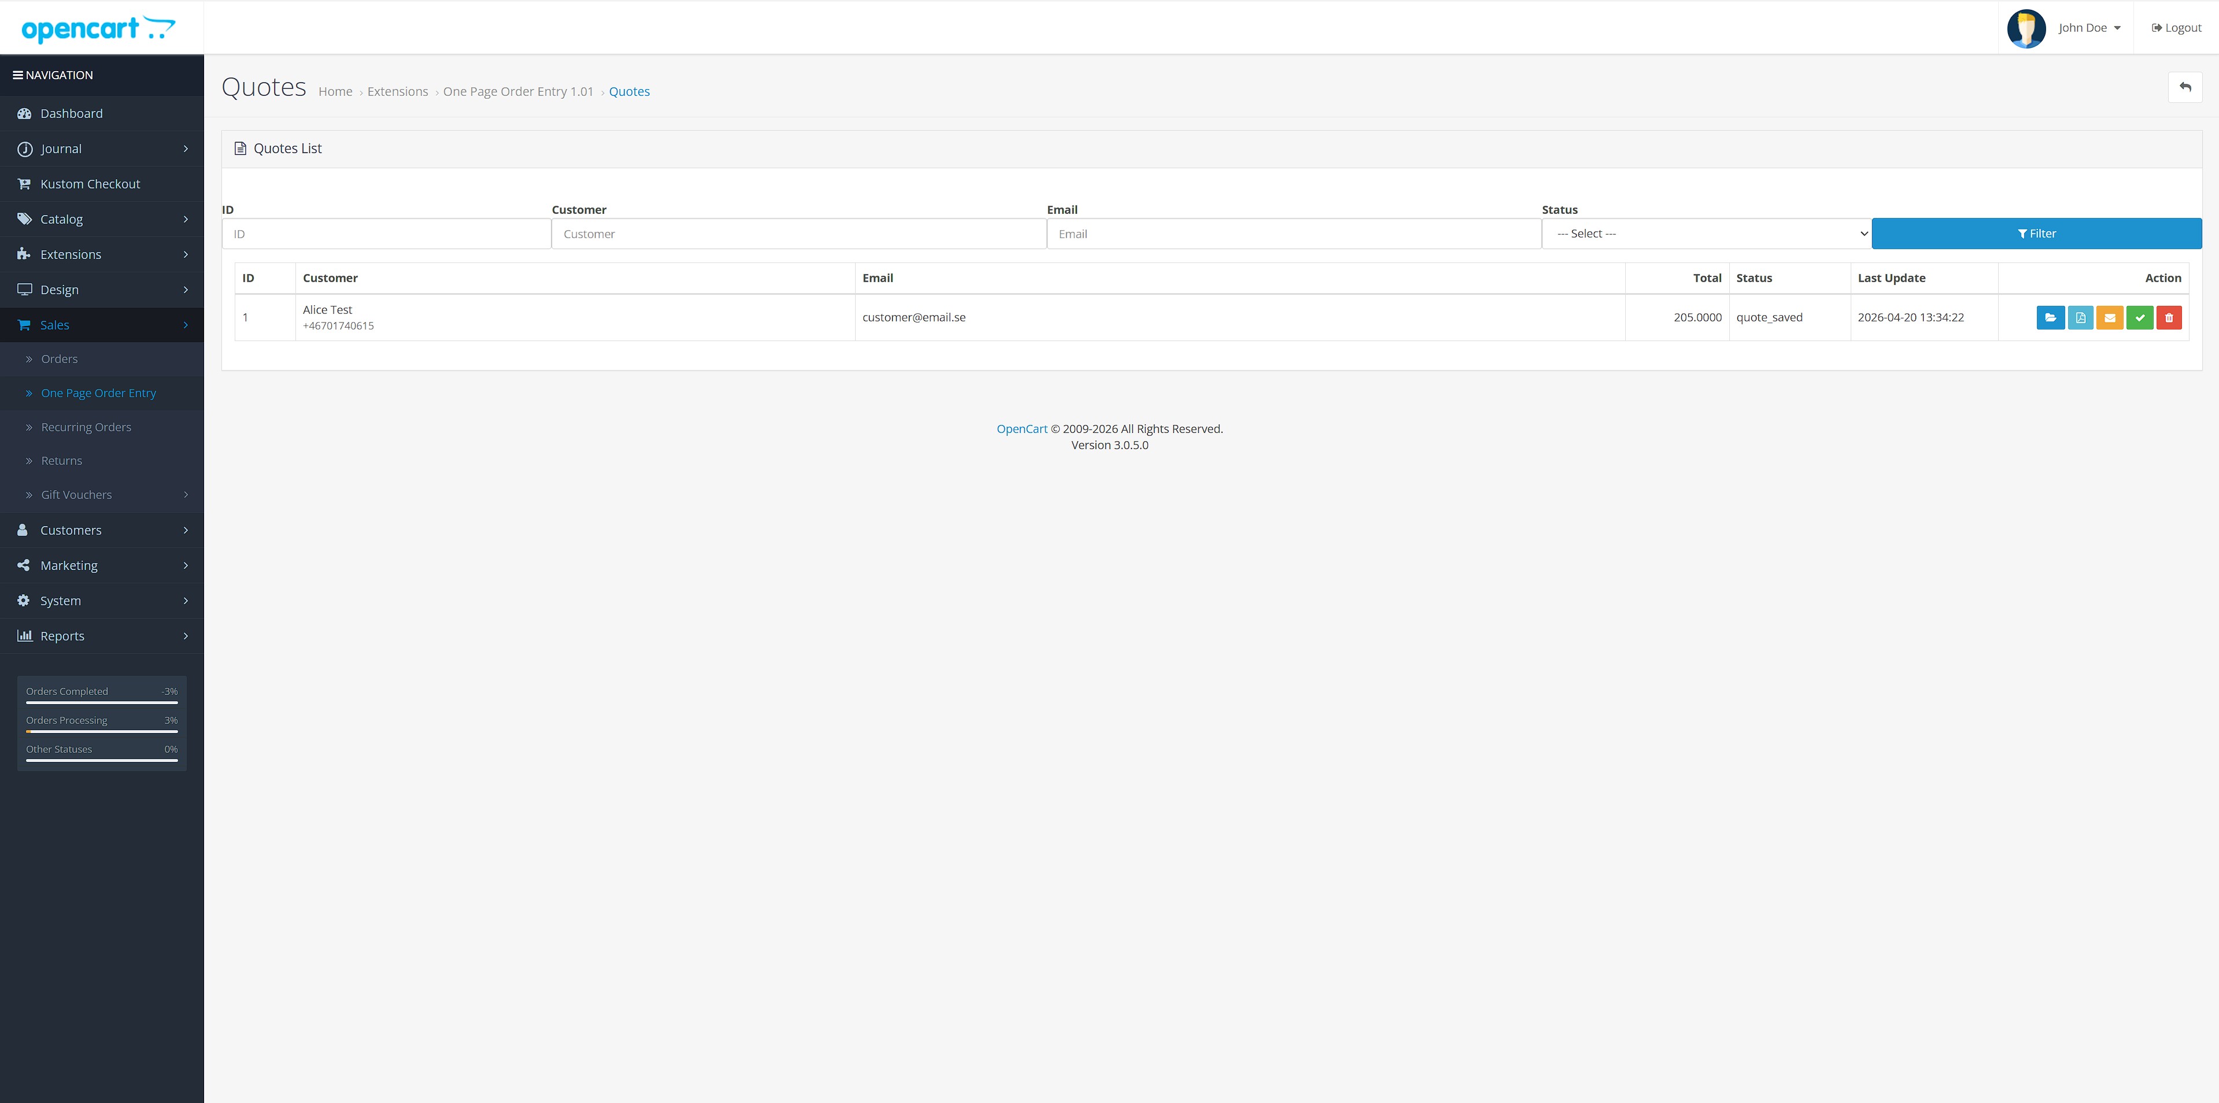Navigate to Home via the breadcrumb
The image size is (2219, 1103).
pos(335,91)
